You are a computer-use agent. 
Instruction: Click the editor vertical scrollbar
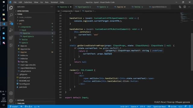click(192, 52)
